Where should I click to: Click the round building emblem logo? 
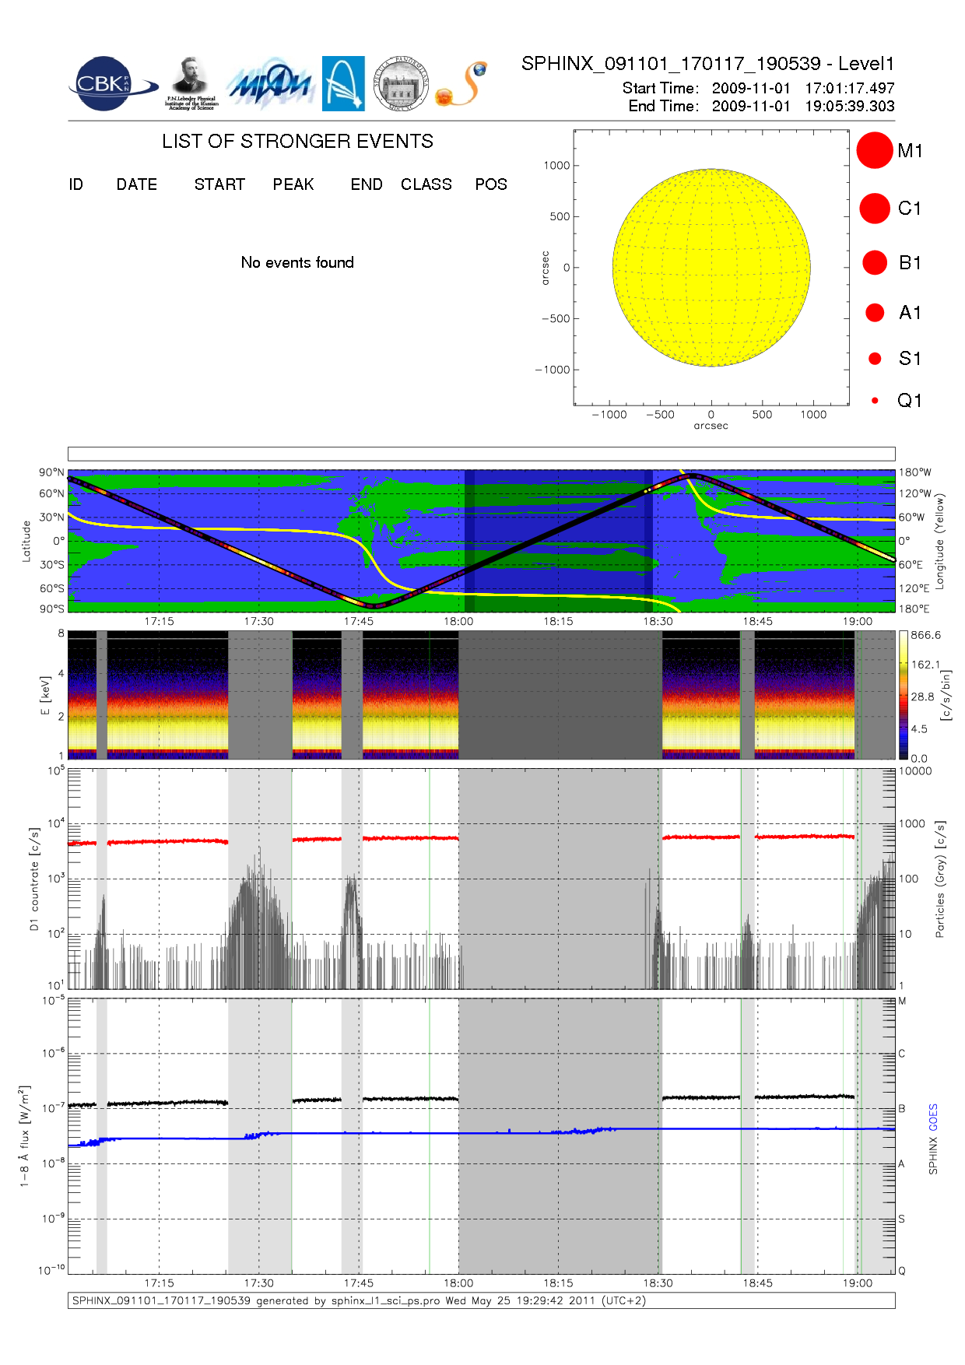(x=401, y=84)
